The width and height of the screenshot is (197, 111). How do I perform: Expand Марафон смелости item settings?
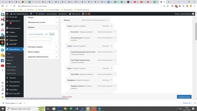pos(115,86)
